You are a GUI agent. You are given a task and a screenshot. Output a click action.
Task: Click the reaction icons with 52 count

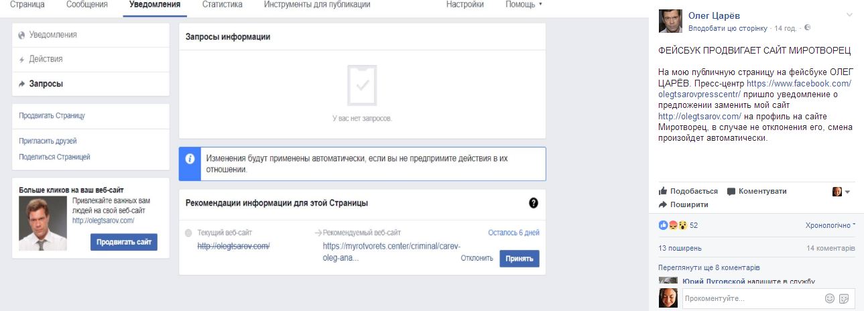click(x=678, y=225)
